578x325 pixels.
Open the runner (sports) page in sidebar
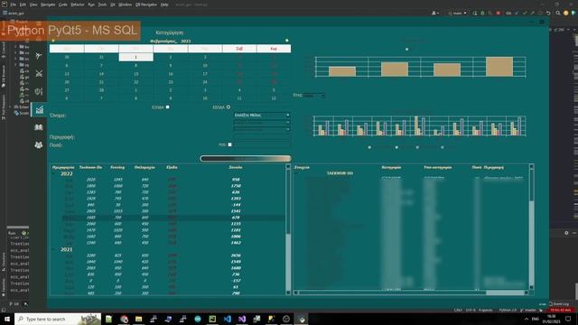39,56
